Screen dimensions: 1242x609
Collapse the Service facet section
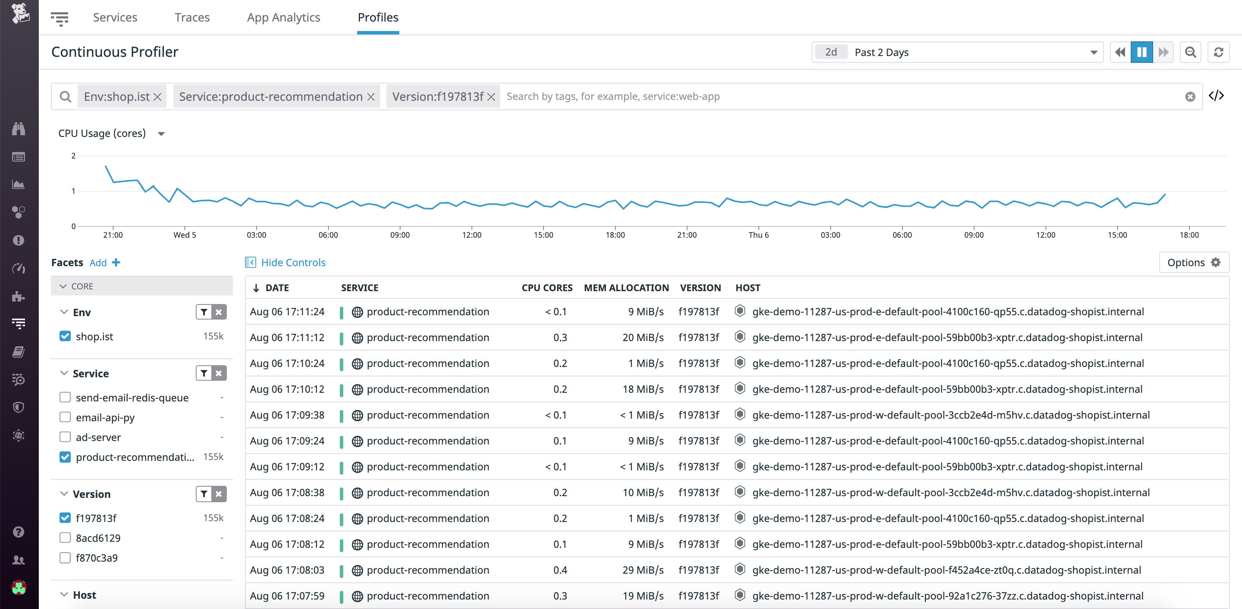click(64, 373)
